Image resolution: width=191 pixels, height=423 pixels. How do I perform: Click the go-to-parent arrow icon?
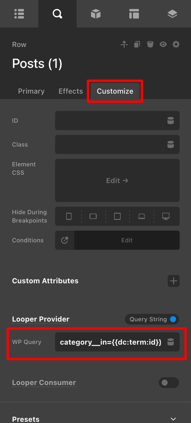(124, 45)
